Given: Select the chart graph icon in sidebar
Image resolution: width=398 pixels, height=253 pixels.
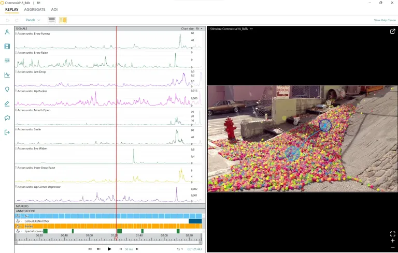Looking at the screenshot, I should [7, 75].
